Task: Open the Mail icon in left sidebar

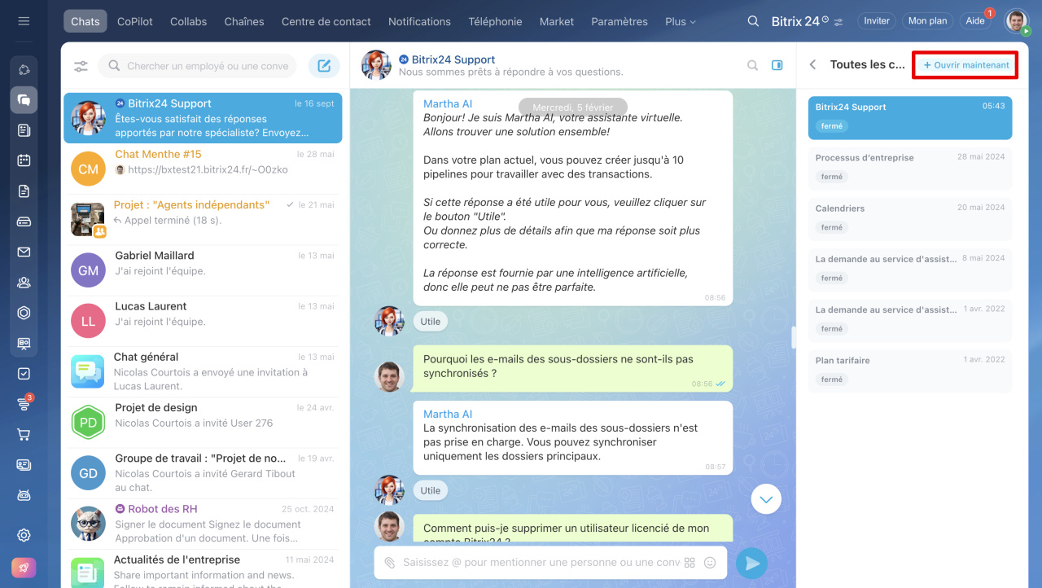Action: click(24, 252)
